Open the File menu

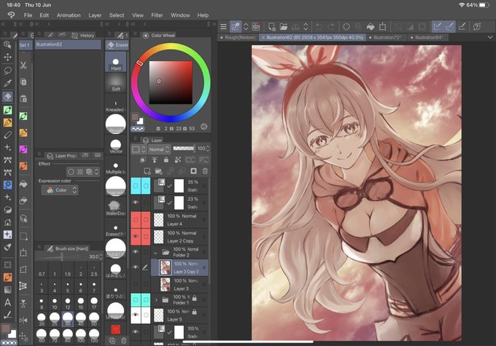28,15
